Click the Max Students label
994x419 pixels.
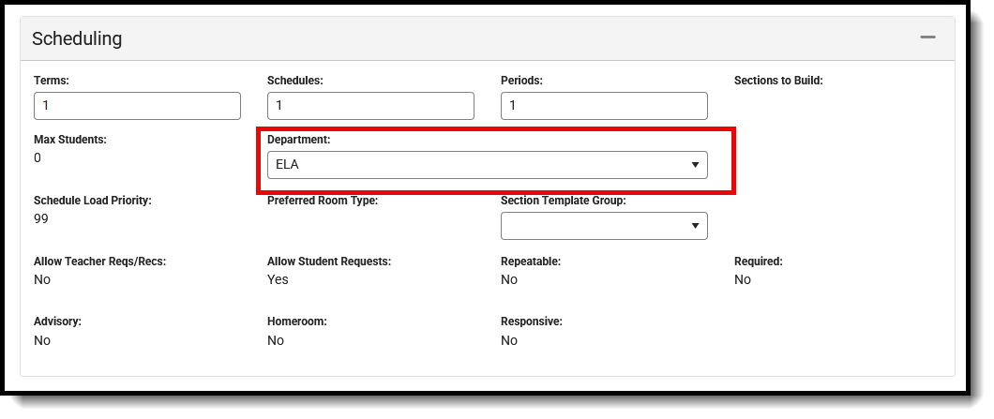(x=70, y=139)
